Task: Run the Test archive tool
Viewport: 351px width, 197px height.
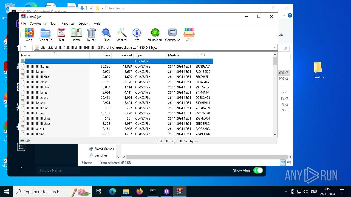Action: coord(61,35)
